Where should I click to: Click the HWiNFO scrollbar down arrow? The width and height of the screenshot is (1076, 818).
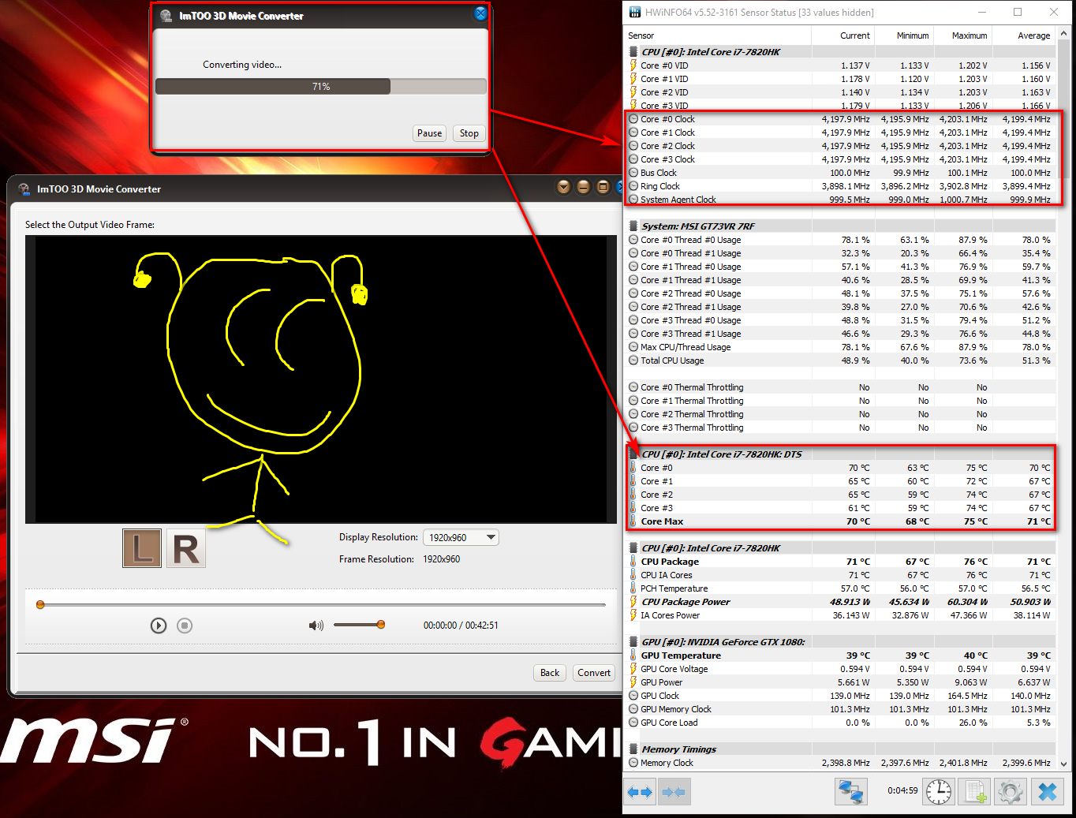click(x=1063, y=764)
